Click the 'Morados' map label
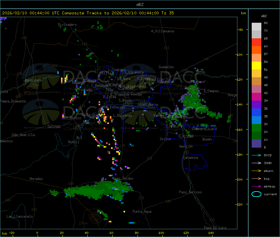This screenshot has width=280, height=237. pyautogui.click(x=36, y=179)
